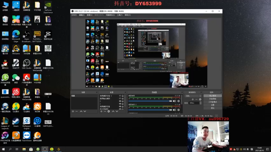Viewport: 271px width, 152px height.
Task: Toggle visibility eye for source named 2
Action: (x=120, y=101)
